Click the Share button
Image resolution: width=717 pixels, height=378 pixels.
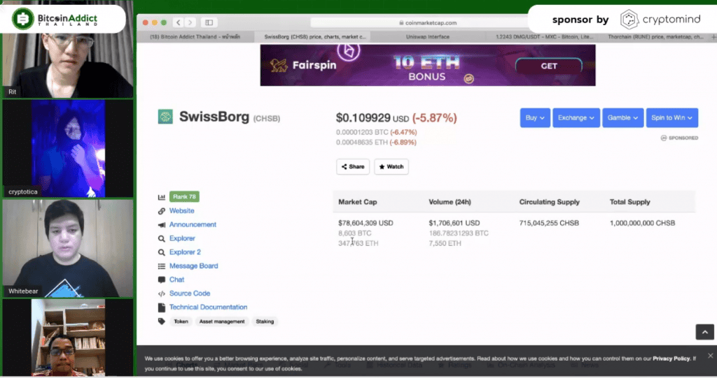point(353,166)
